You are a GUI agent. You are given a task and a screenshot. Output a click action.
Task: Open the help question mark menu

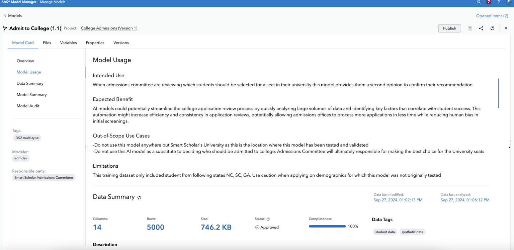point(499,2)
